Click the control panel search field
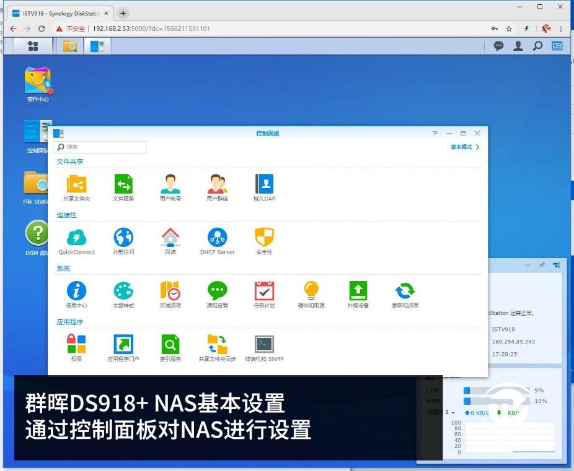The height and width of the screenshot is (471, 574). tap(100, 147)
